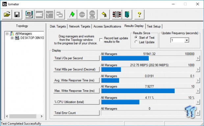This screenshot has width=204, height=126.
Task: Click Total MBs per Second progress bar
Action: [148, 69]
